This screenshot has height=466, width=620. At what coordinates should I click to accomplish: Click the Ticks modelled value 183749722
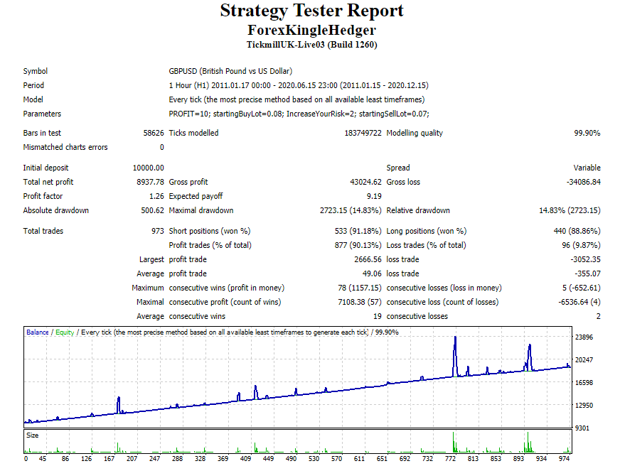363,133
